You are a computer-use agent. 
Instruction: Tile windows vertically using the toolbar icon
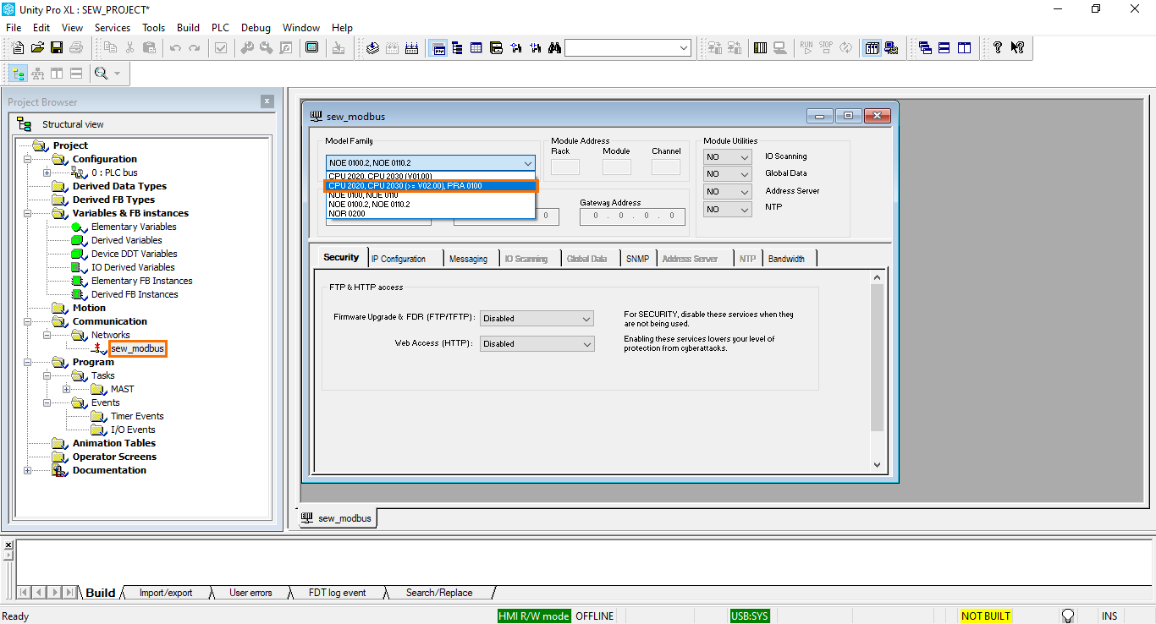click(x=964, y=48)
